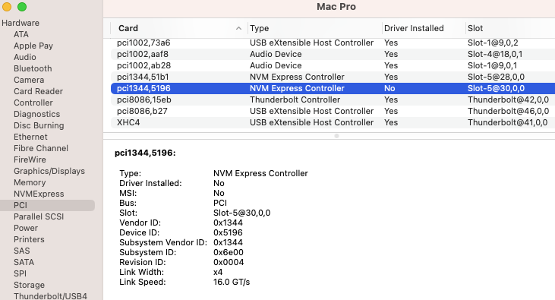Screen dimensions: 555x300
Task: Click Subsystem ID value 0x6e00
Action: (x=229, y=253)
